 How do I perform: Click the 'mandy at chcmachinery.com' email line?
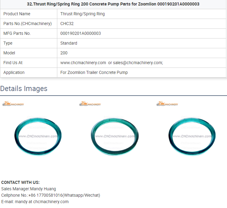pyautogui.click(x=35, y=202)
